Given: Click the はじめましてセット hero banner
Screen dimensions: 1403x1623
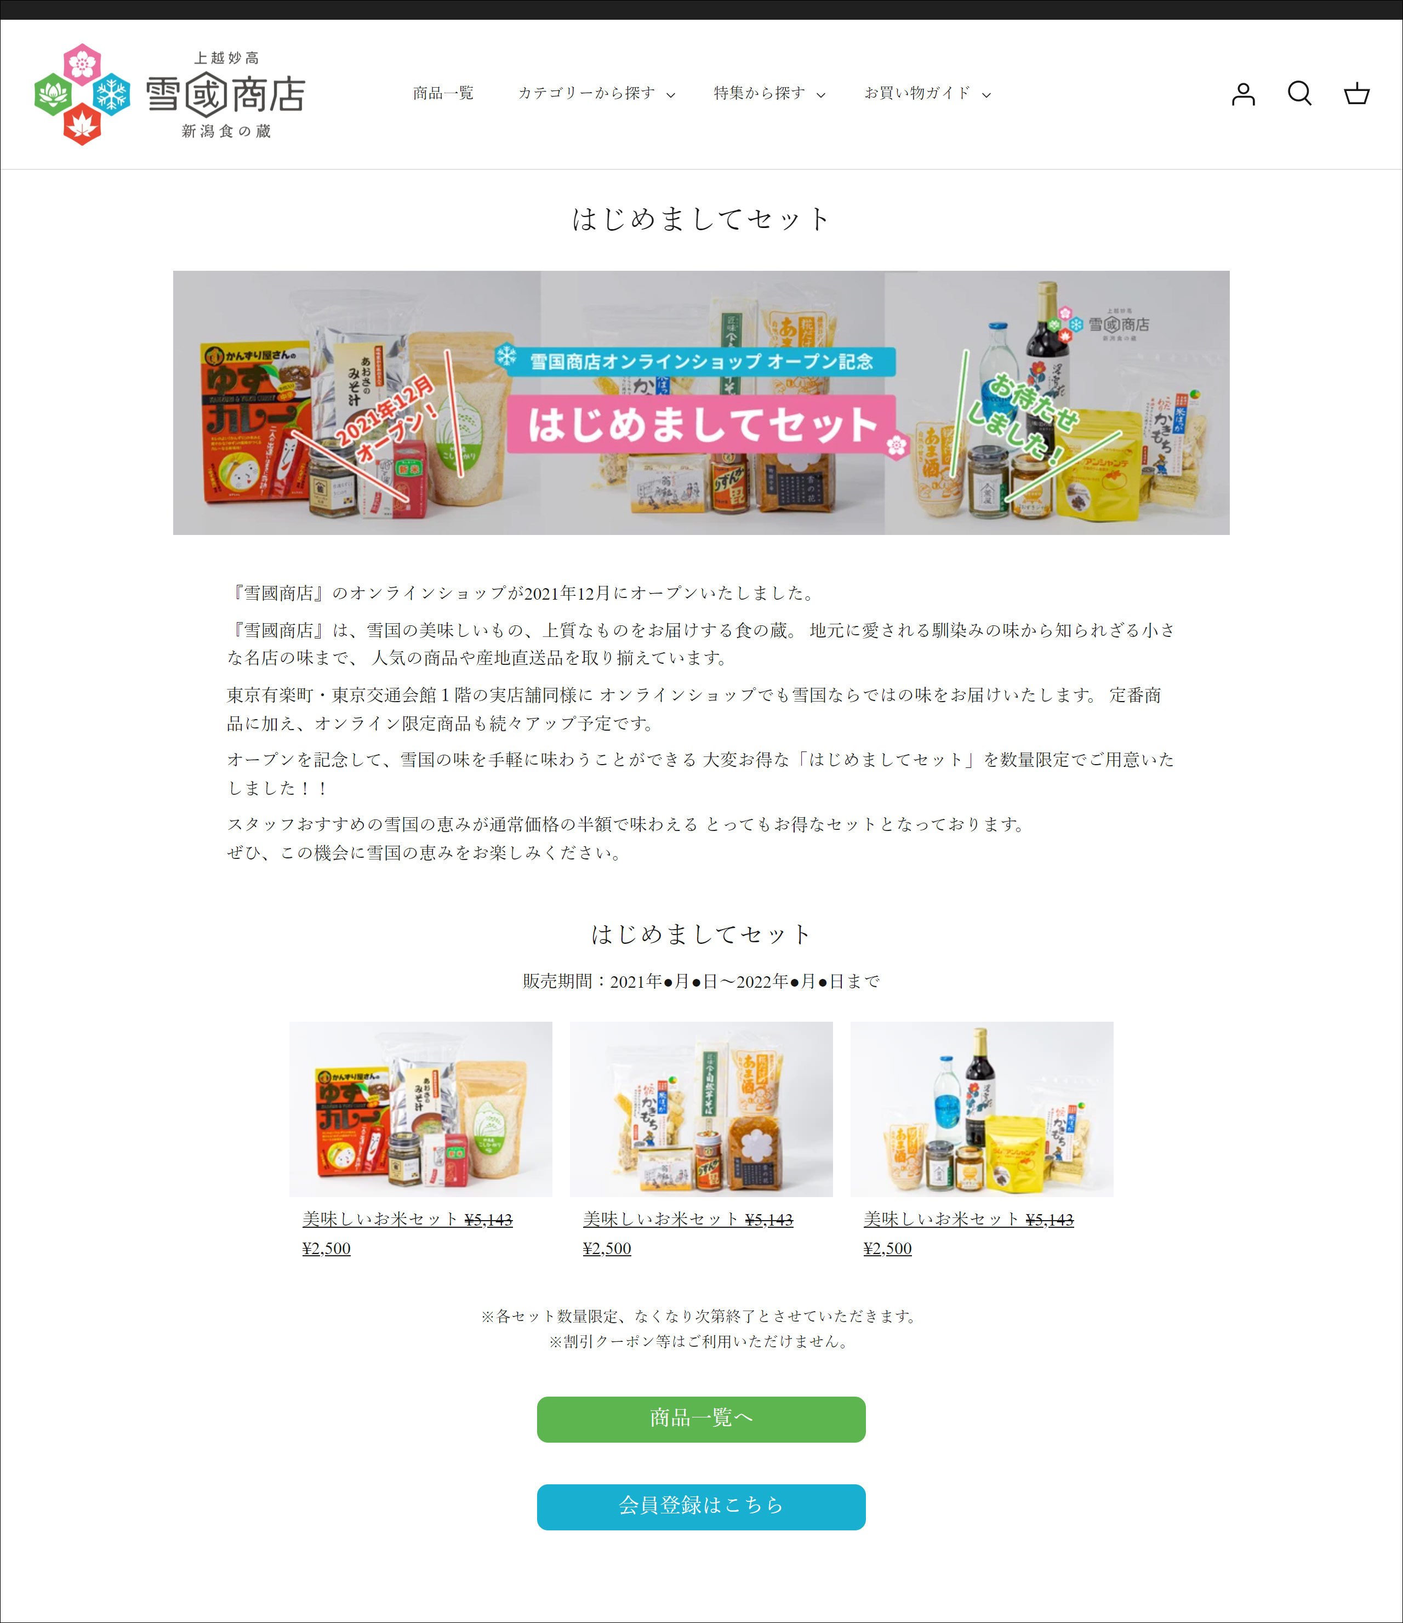Looking at the screenshot, I should [701, 403].
